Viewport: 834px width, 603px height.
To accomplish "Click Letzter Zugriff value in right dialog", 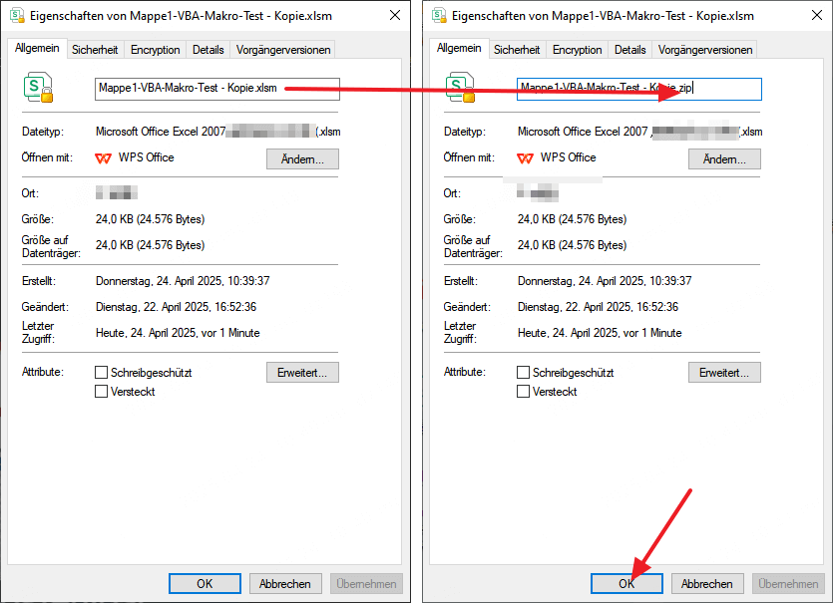I will pyautogui.click(x=600, y=333).
